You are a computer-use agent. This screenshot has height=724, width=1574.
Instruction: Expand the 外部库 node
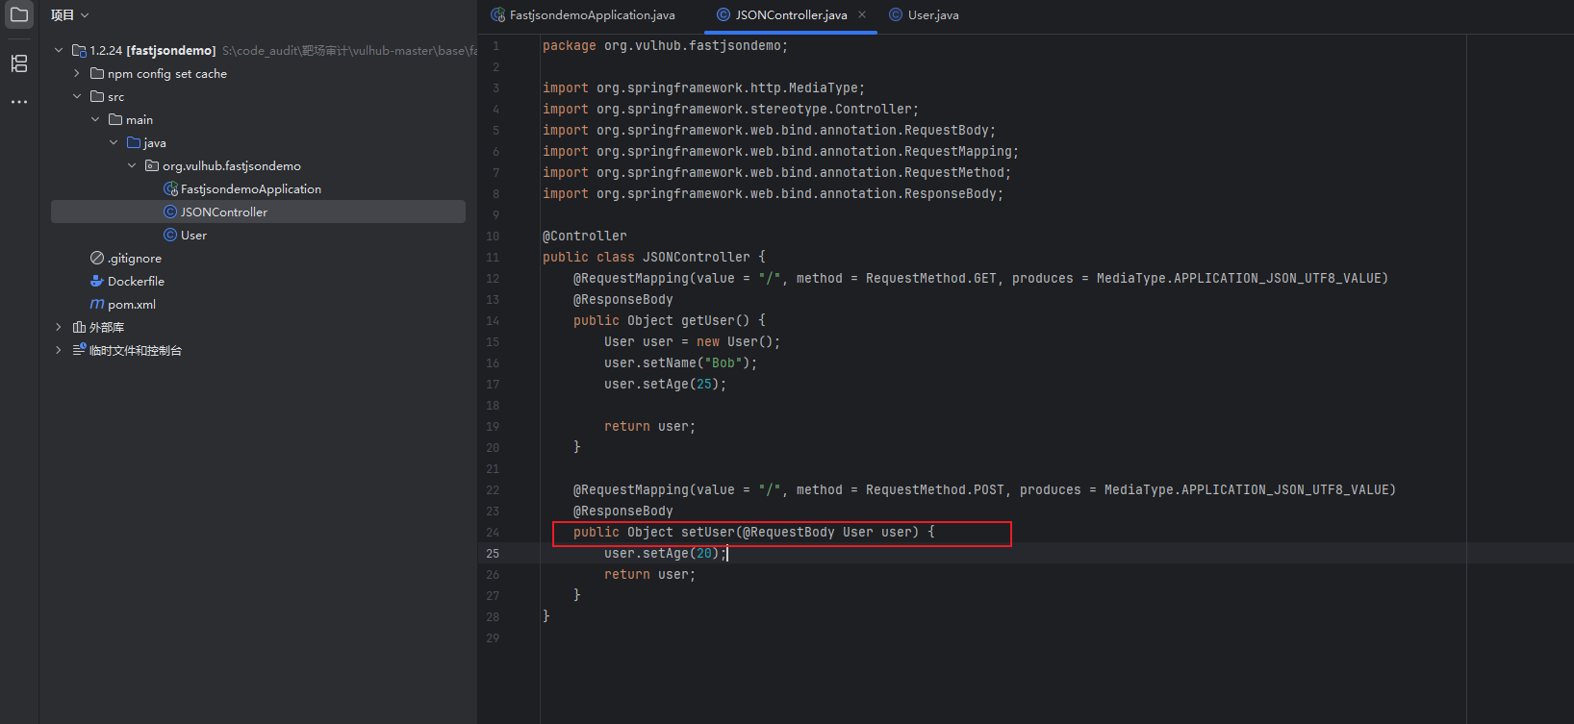click(x=59, y=327)
